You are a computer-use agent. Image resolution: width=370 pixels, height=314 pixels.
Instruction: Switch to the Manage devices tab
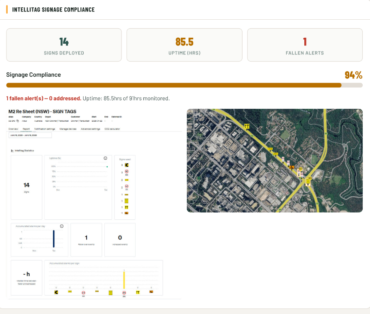(x=68, y=129)
